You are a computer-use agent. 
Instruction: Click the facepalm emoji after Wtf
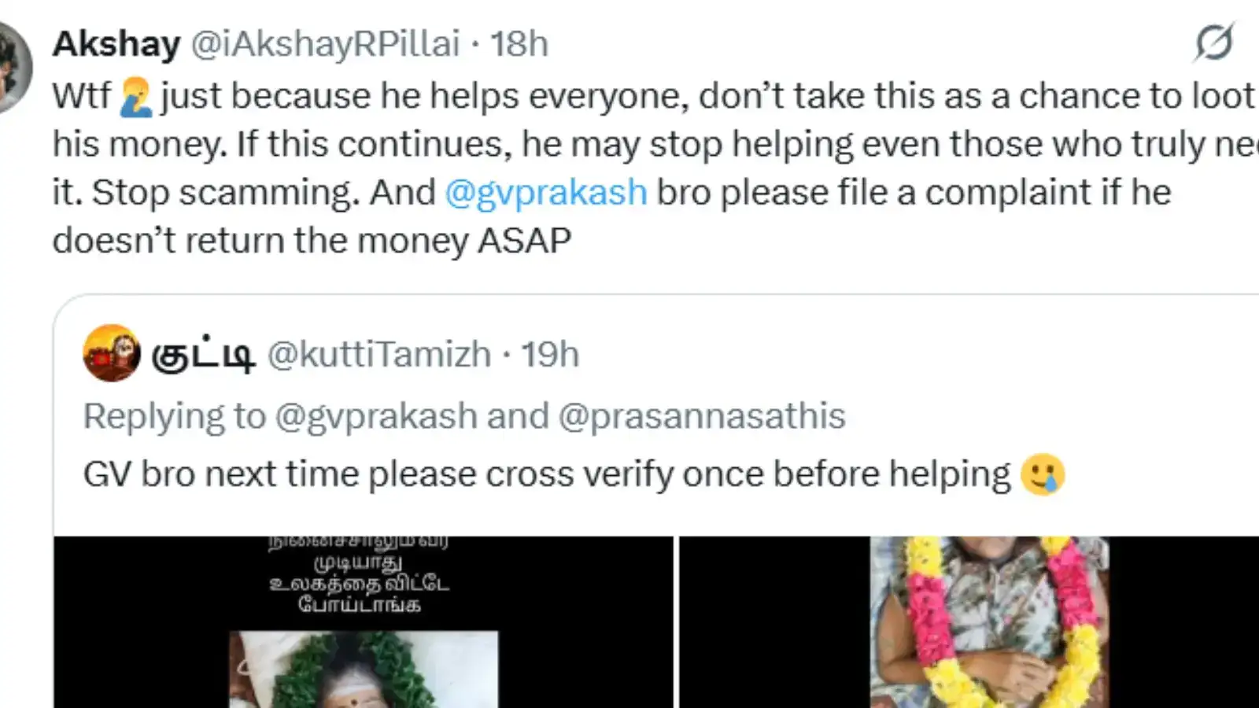(x=135, y=98)
